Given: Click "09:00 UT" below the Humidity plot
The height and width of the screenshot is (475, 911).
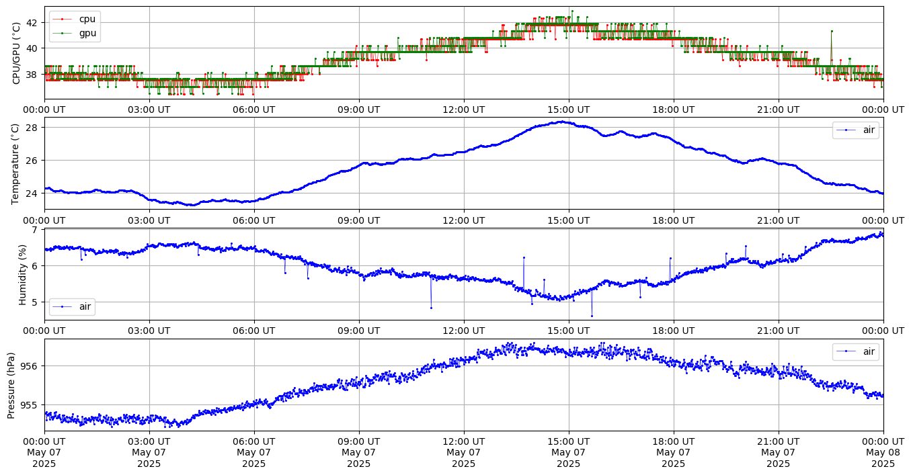Looking at the screenshot, I should point(359,331).
